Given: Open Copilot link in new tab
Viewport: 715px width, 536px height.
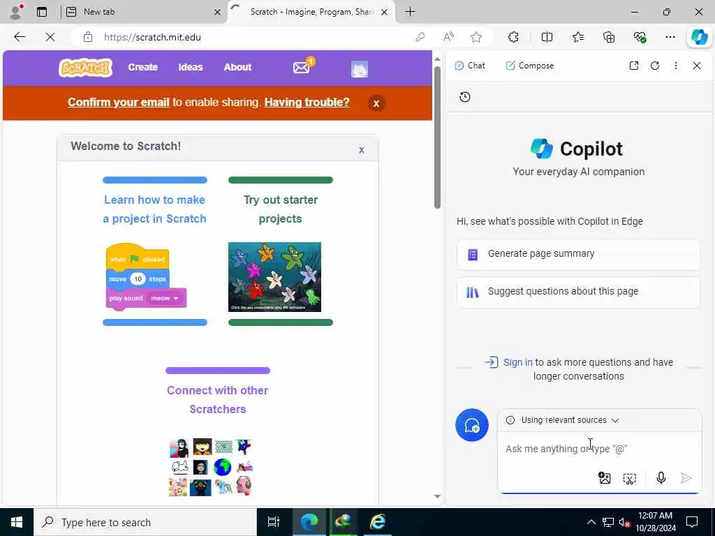Looking at the screenshot, I should [634, 66].
